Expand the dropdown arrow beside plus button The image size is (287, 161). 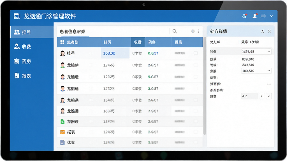tap(269, 96)
